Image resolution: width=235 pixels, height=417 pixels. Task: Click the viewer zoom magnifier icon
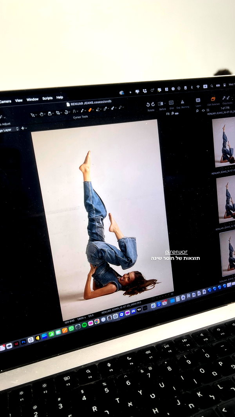click(x=172, y=113)
